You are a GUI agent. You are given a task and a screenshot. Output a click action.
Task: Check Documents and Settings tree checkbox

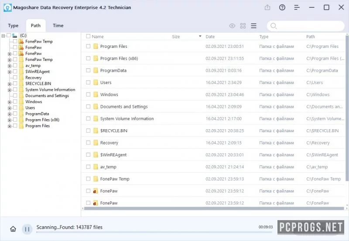pos(15,95)
